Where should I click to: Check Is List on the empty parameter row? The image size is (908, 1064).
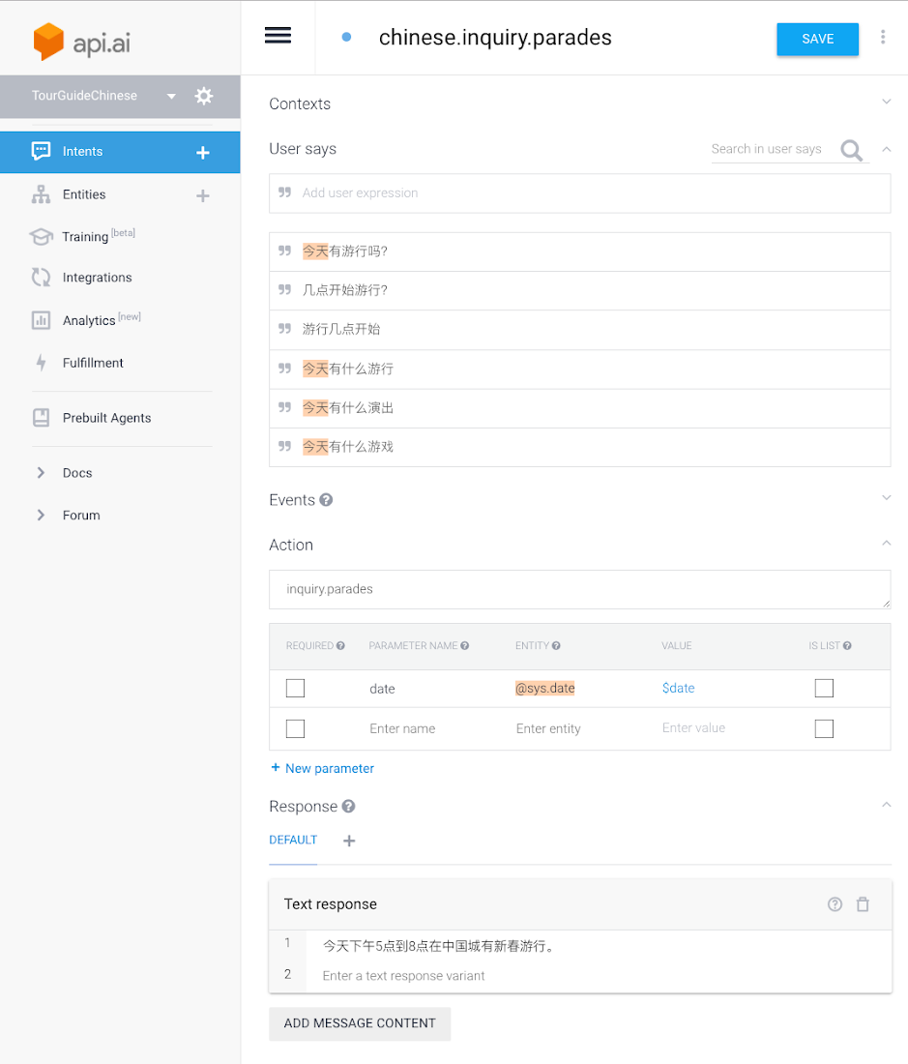[824, 728]
